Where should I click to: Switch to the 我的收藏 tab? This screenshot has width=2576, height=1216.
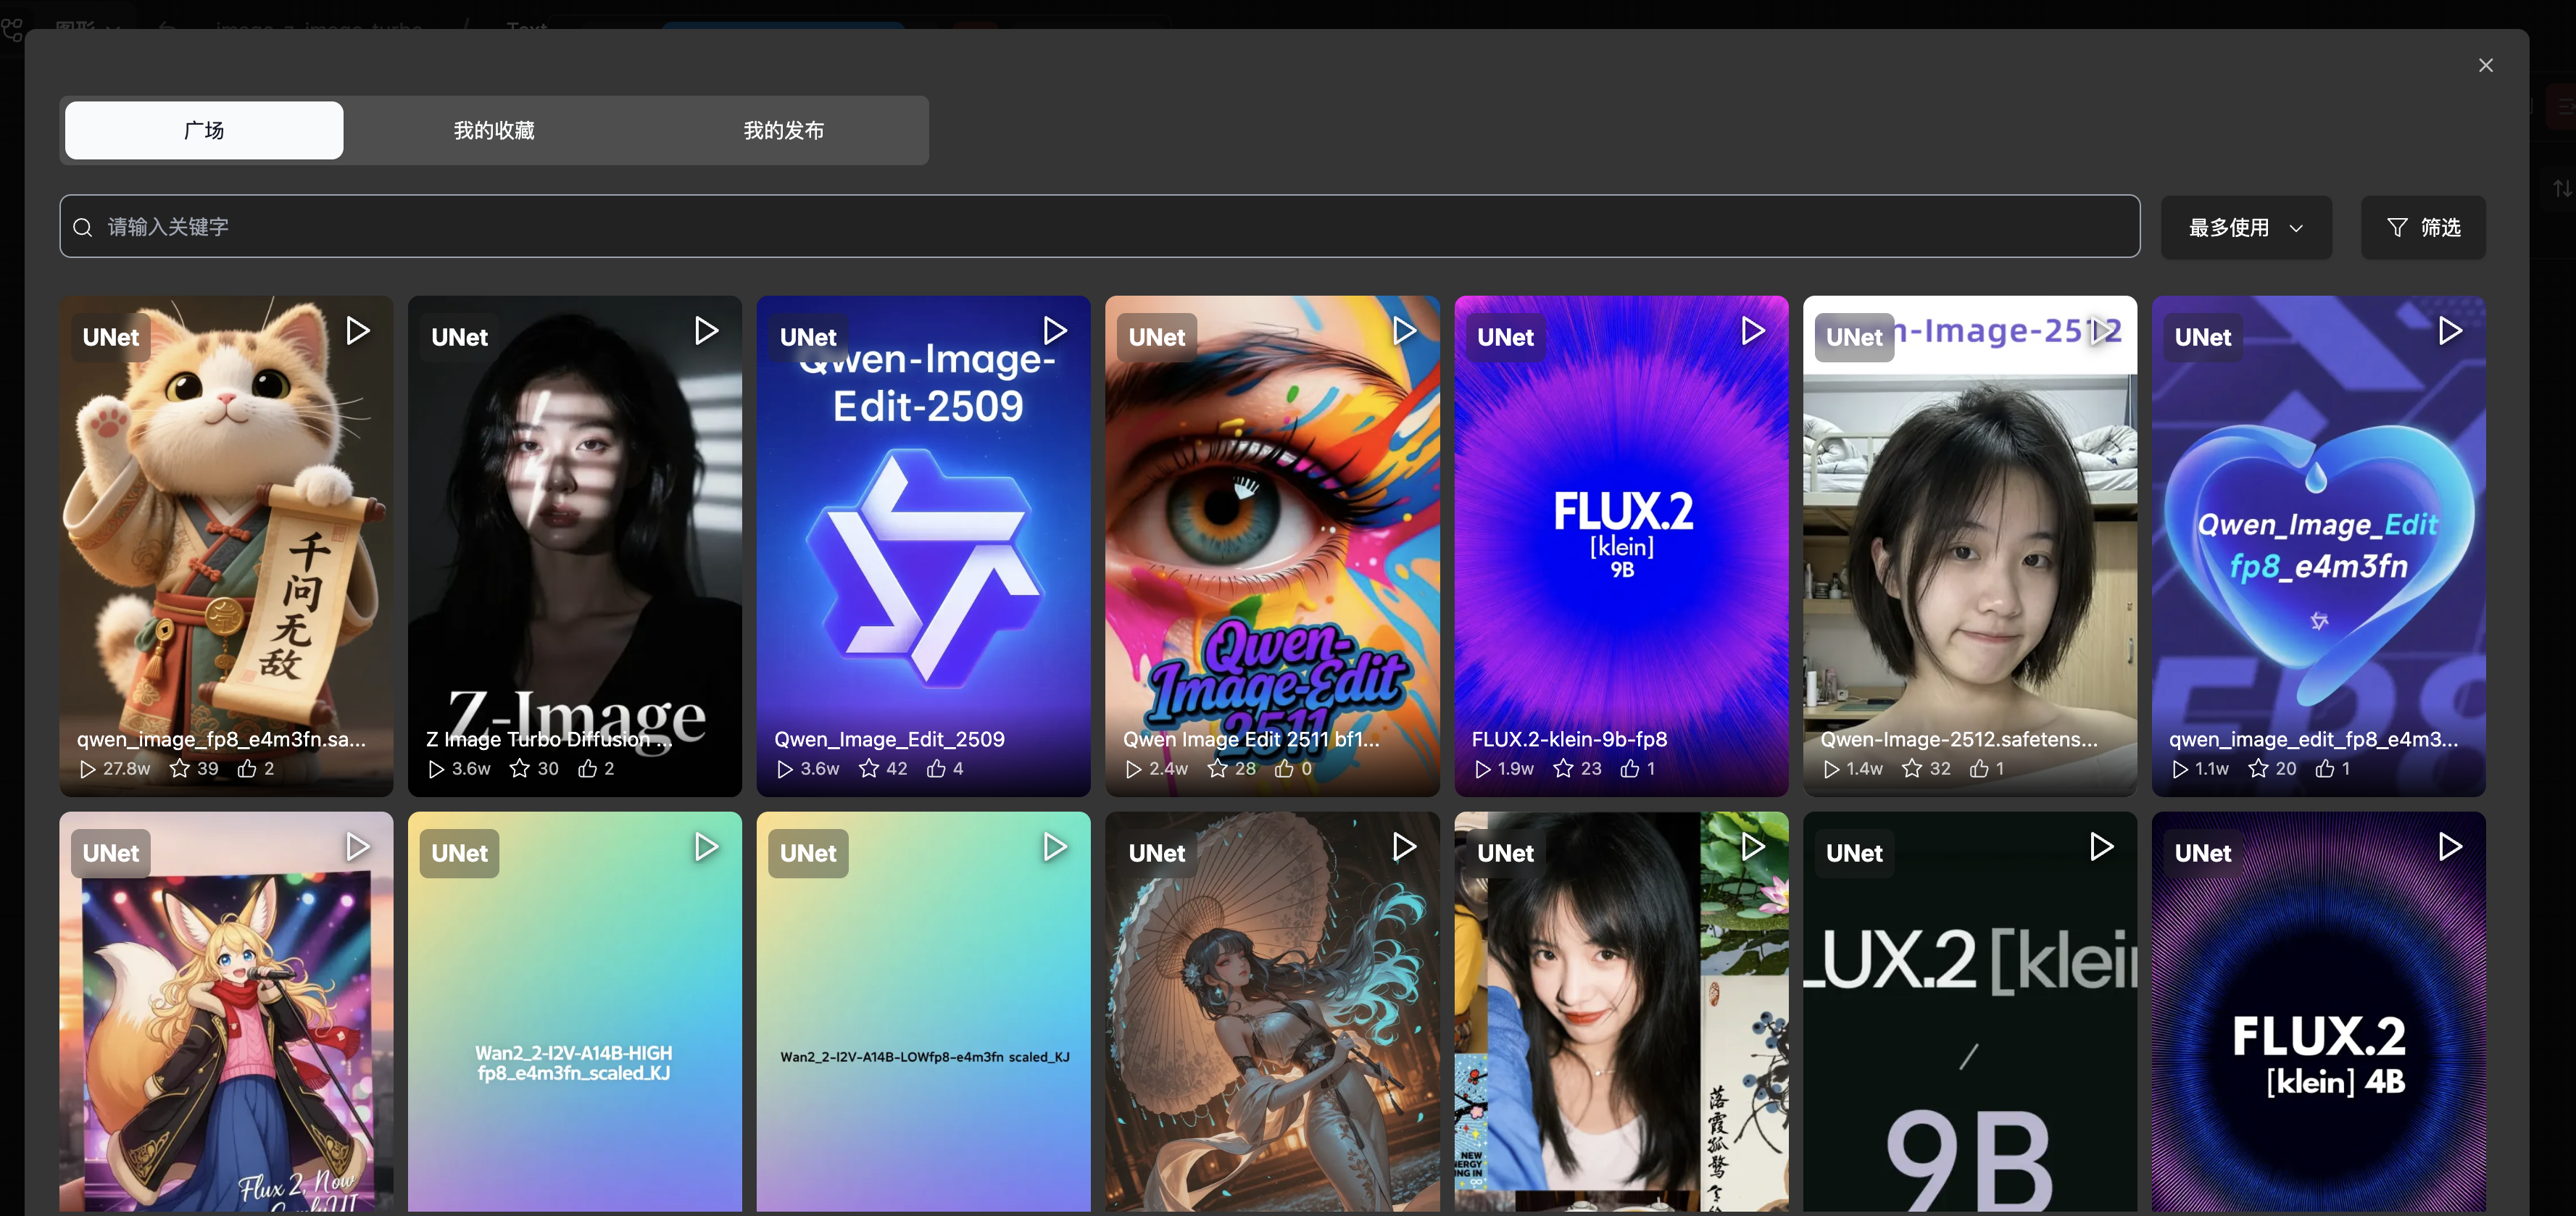pos(494,130)
